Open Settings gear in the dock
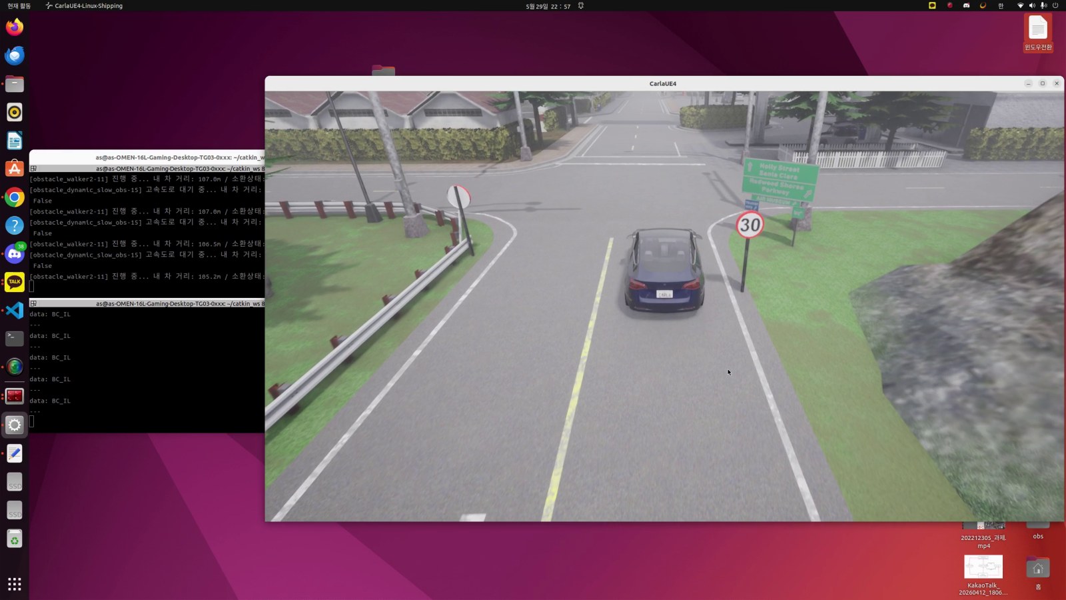Screen dimensions: 1066x600 tap(15, 425)
